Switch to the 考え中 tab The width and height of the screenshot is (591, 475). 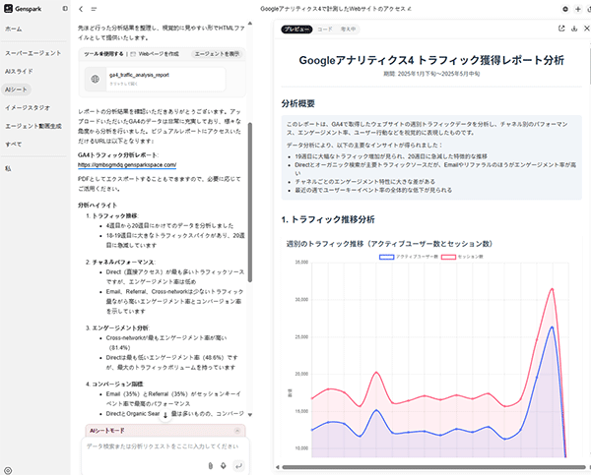348,30
